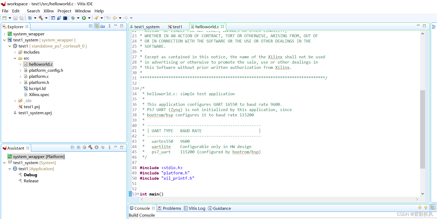Screen dimensions: 437x219
Task: Toggle Link with Editor in Explorer
Action: point(97,26)
